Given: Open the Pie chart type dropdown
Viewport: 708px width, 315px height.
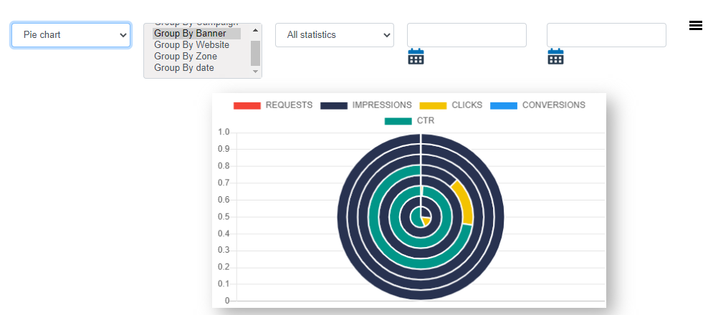Looking at the screenshot, I should coord(71,35).
